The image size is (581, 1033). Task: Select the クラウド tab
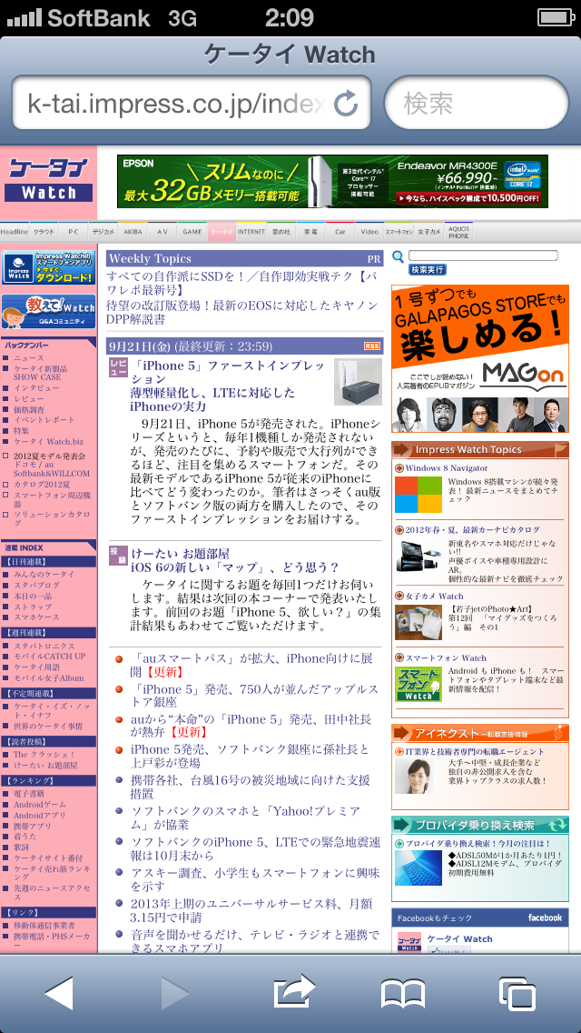[44, 232]
